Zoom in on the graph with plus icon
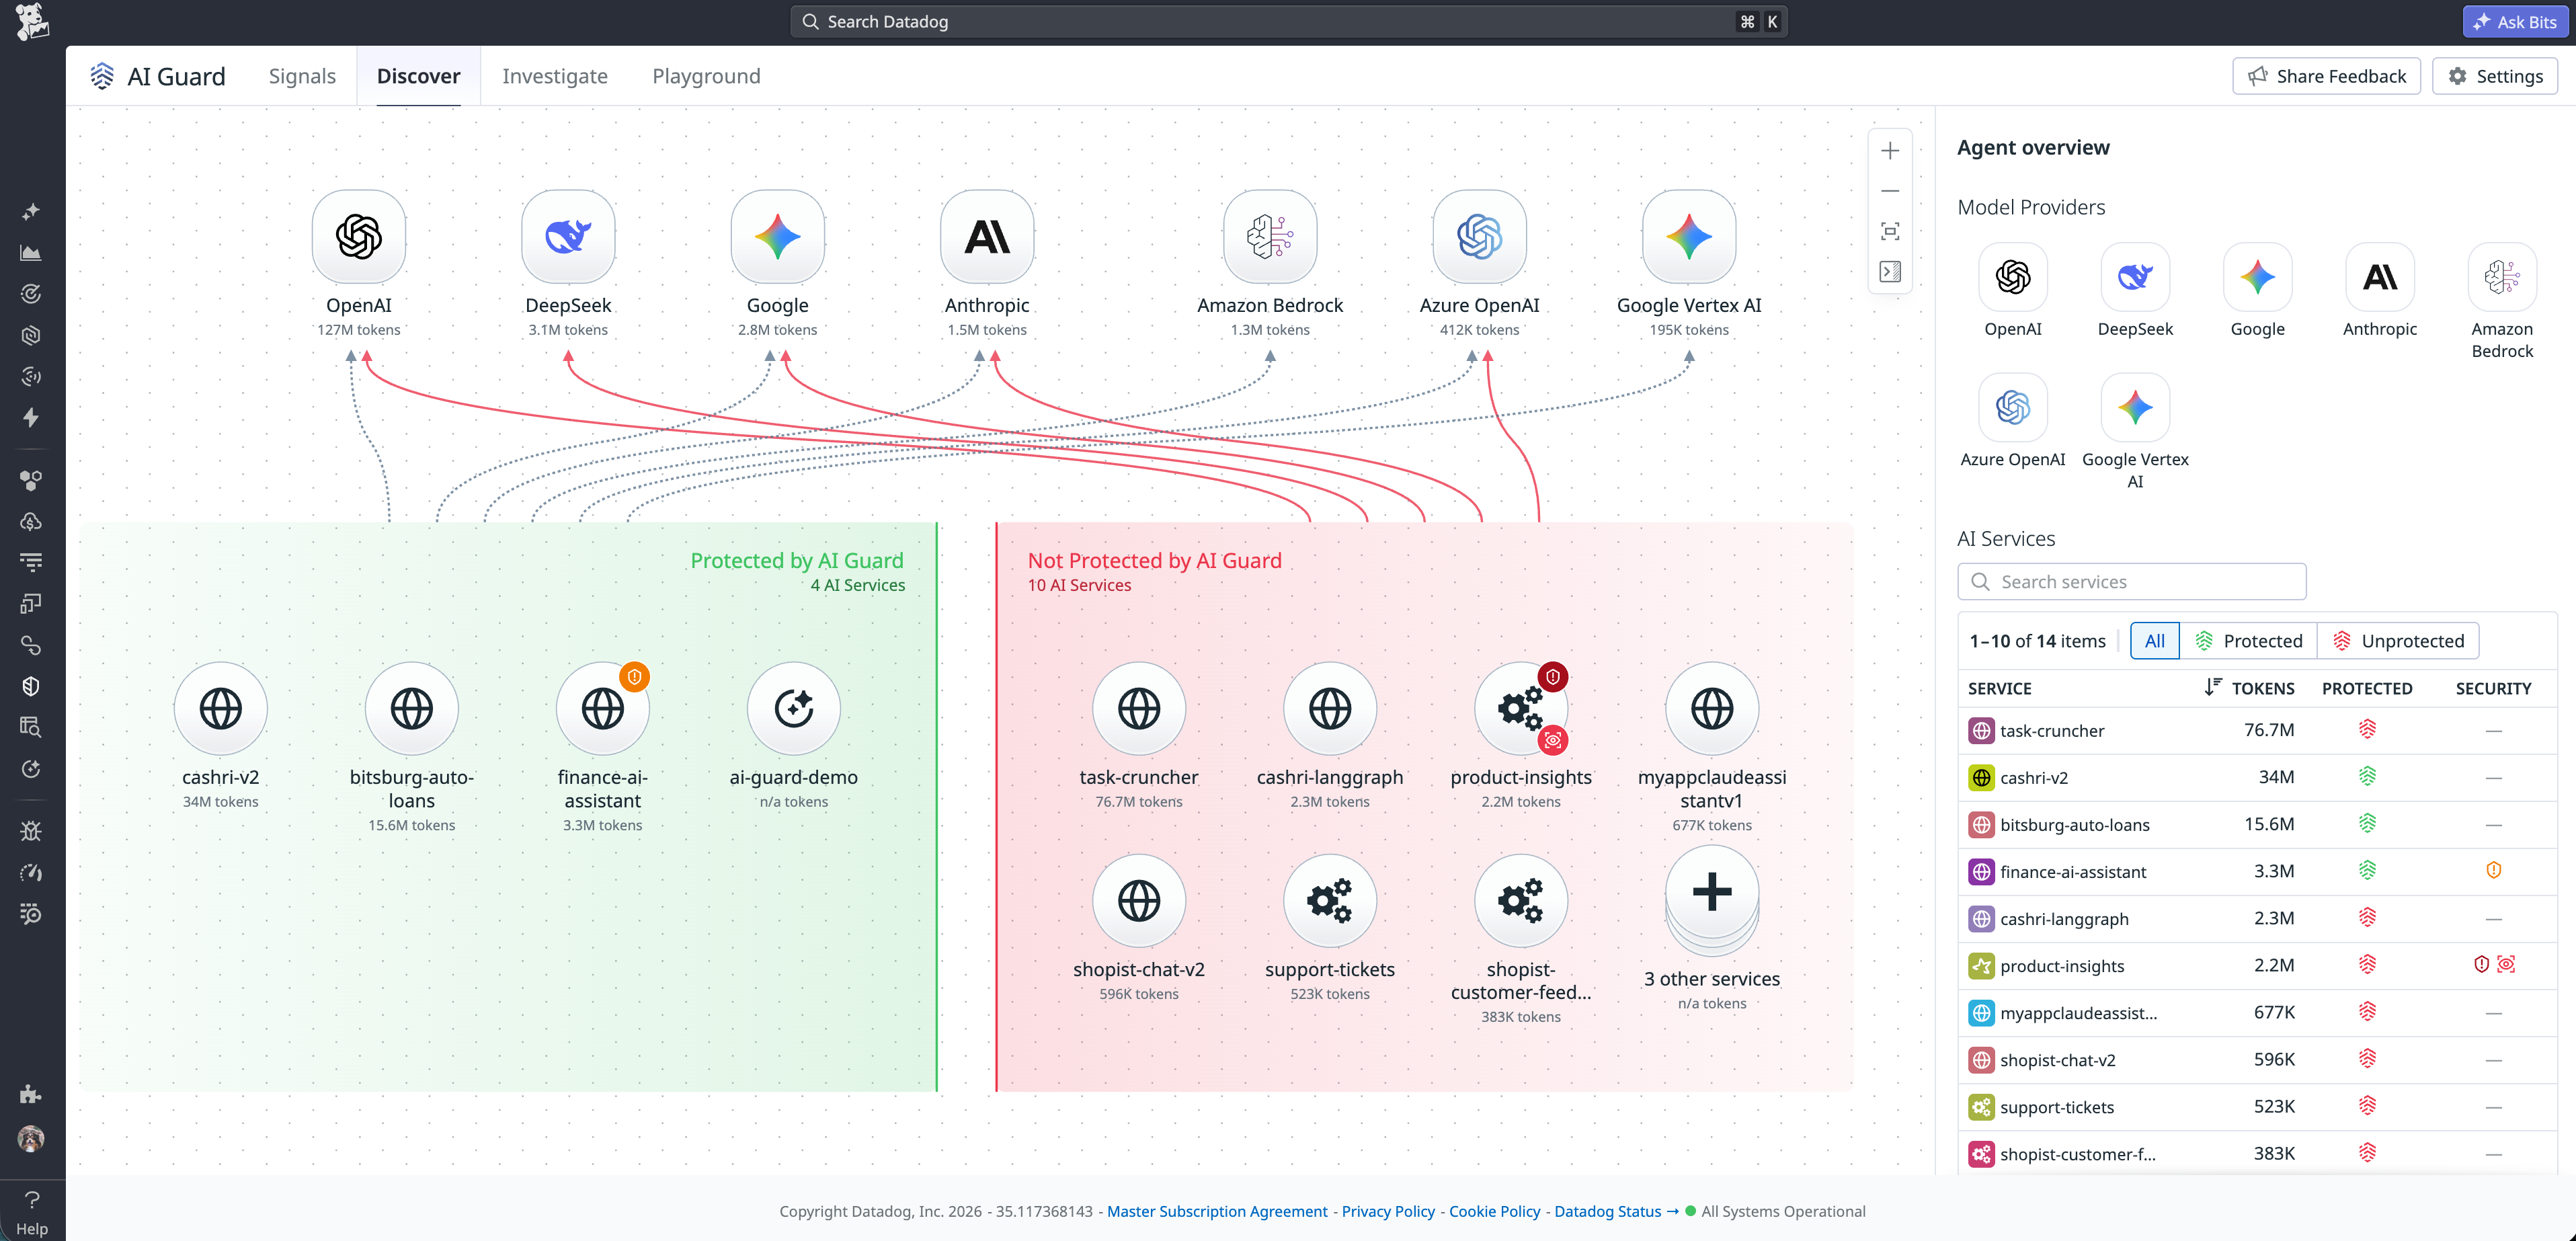 tap(1889, 151)
